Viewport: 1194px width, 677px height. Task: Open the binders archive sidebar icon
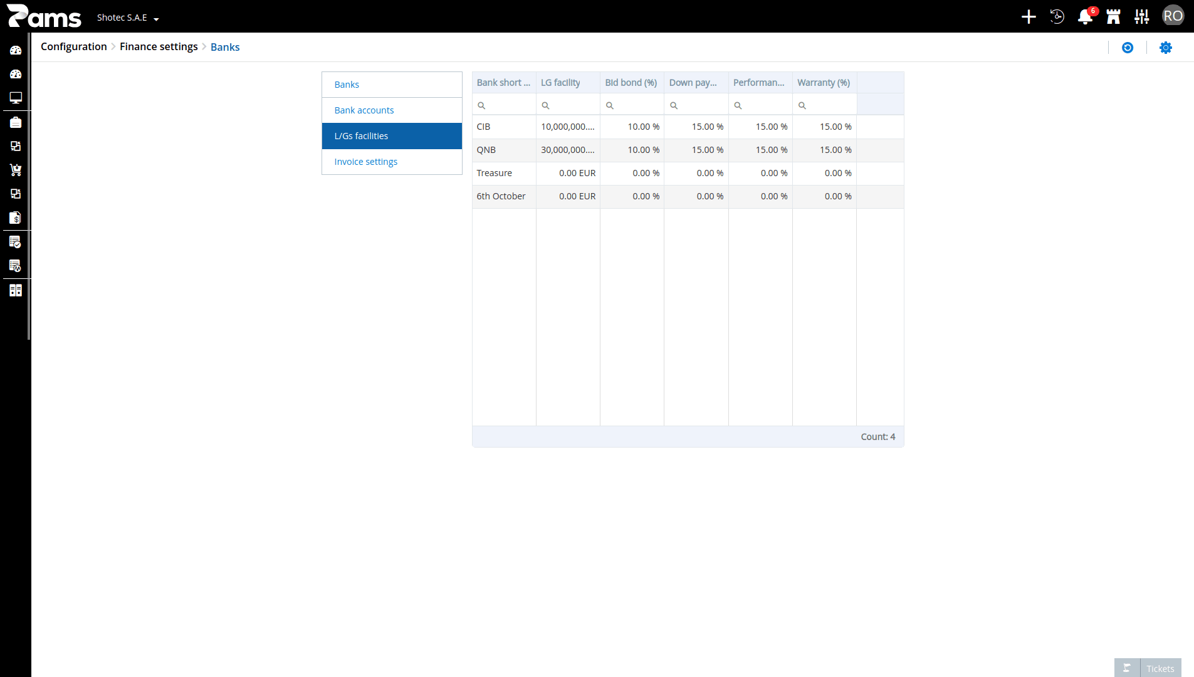coord(16,290)
